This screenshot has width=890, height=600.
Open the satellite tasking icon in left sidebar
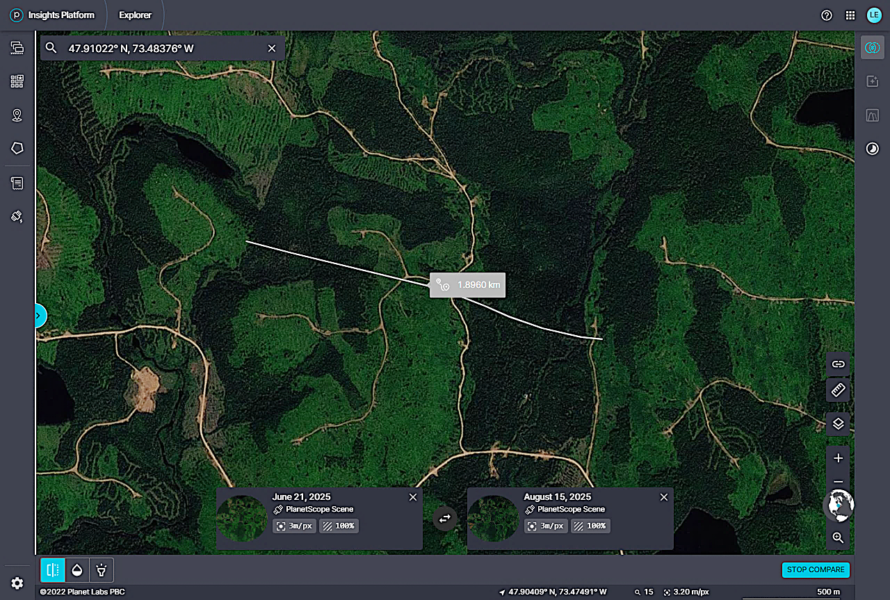tap(17, 216)
